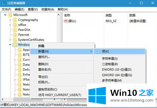Select the IPSec subkey folder icon
Viewport: 157px width, 108px height.
click(20, 79)
